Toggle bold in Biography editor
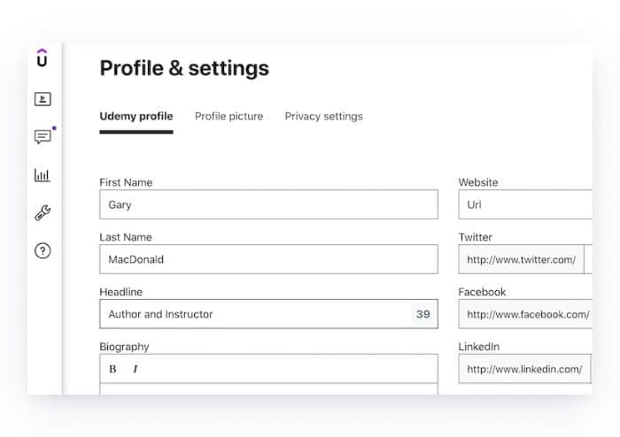This screenshot has width=620, height=437. [112, 369]
